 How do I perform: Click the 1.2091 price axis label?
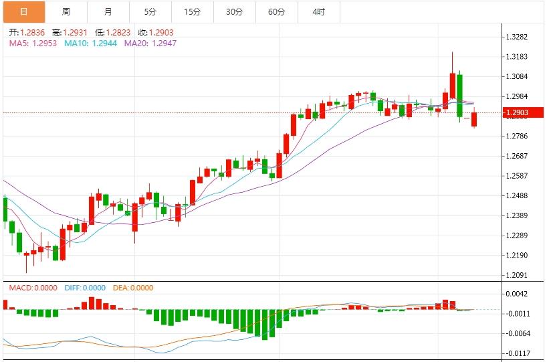518,275
